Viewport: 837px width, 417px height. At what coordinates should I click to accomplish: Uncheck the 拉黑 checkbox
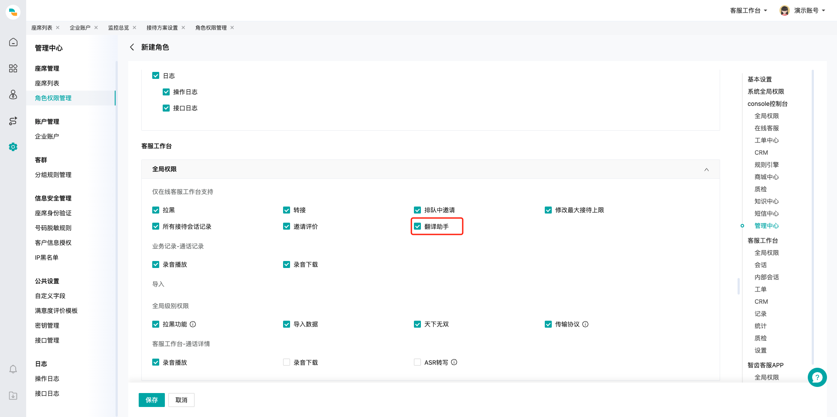click(x=156, y=210)
